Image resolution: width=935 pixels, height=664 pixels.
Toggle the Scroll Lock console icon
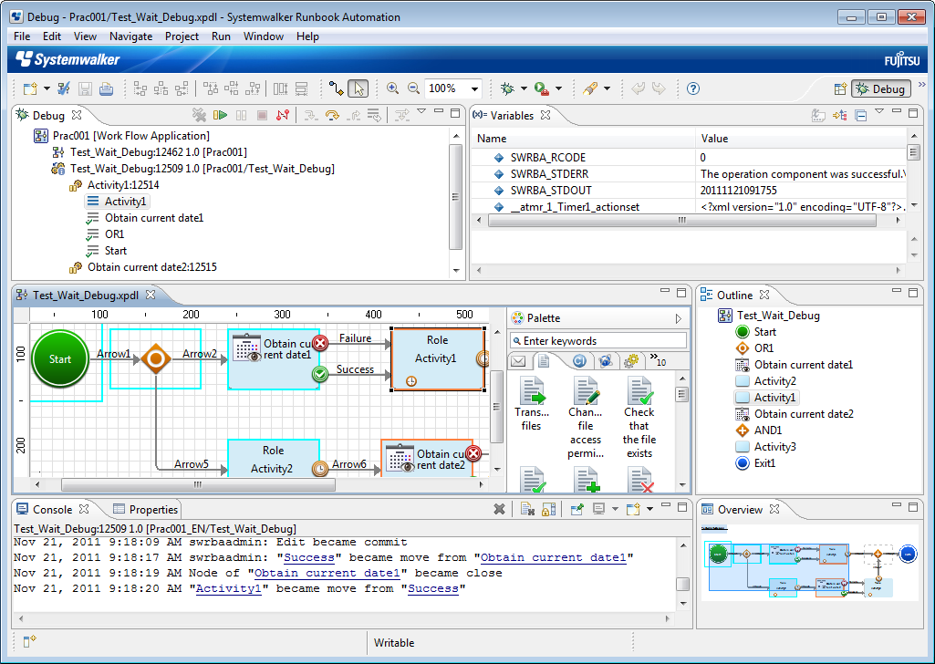click(x=549, y=509)
